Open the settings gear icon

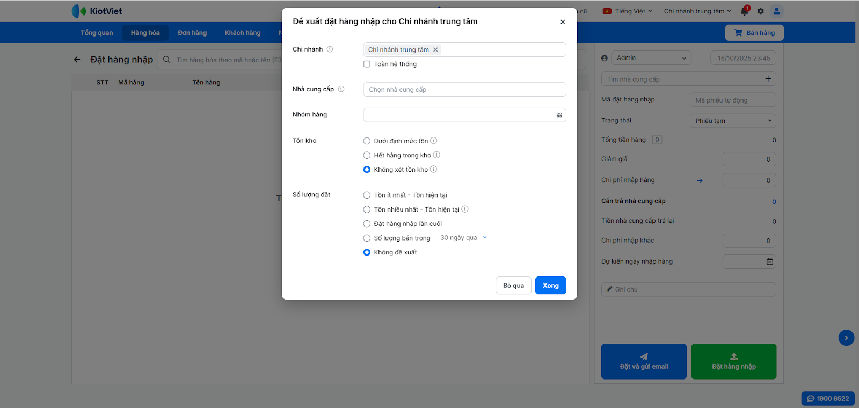pyautogui.click(x=760, y=11)
